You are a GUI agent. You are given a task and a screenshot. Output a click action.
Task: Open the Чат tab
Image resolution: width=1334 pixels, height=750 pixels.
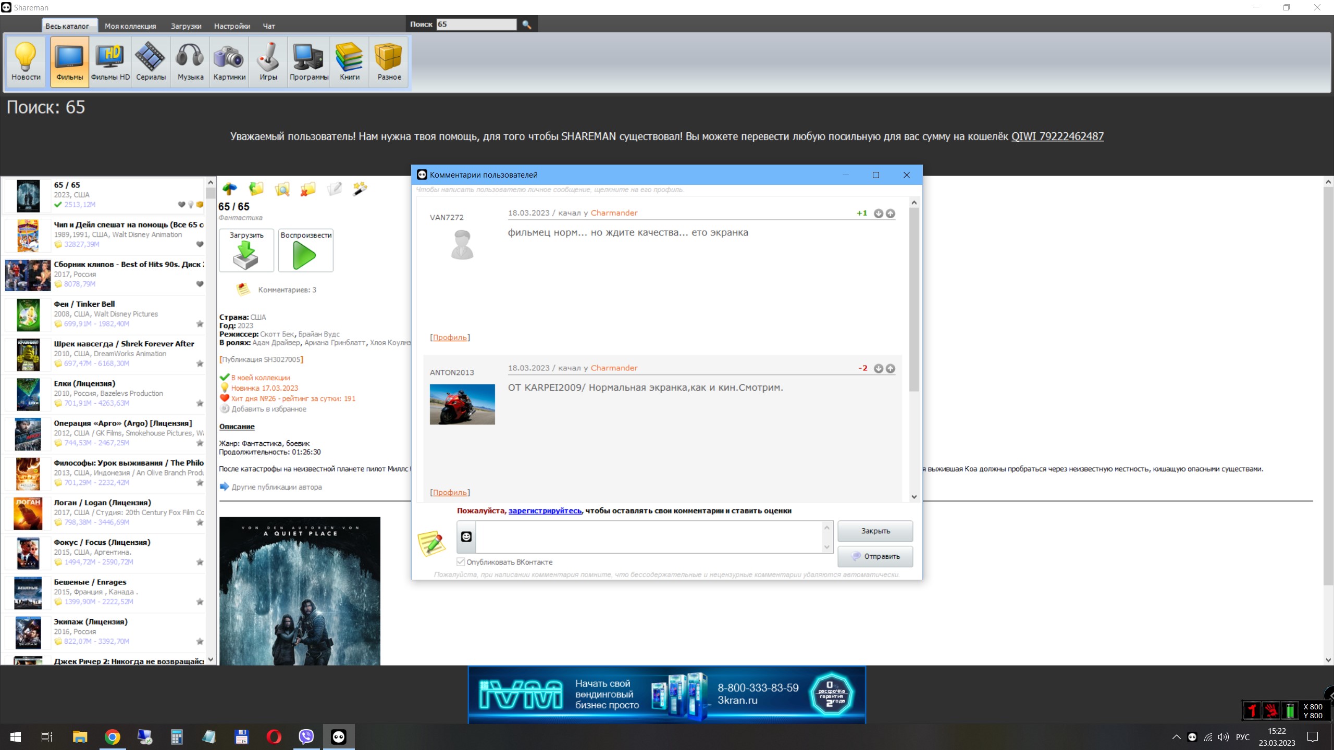click(268, 26)
